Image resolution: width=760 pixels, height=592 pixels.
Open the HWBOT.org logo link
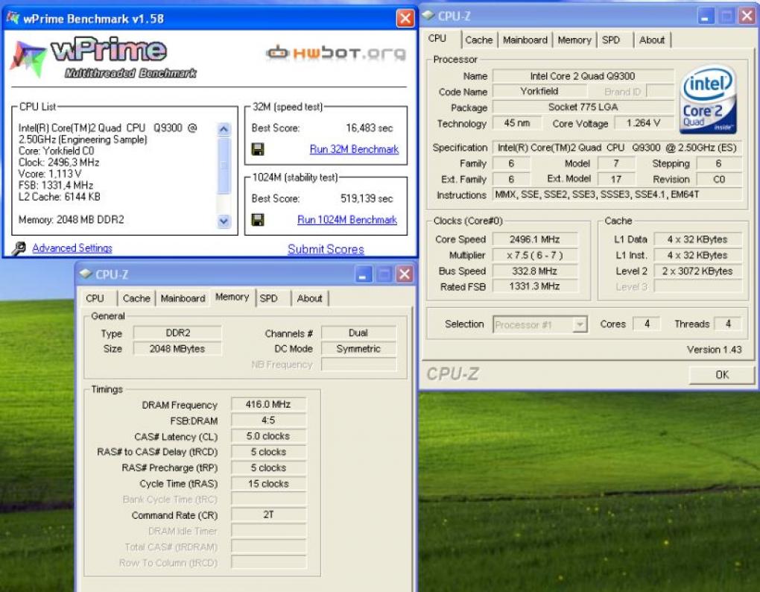(x=336, y=52)
